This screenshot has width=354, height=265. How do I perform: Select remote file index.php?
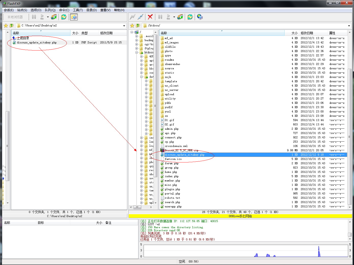172,176
